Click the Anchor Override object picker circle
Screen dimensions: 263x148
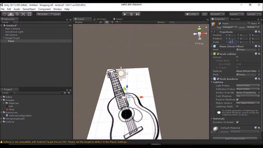pos(259,92)
